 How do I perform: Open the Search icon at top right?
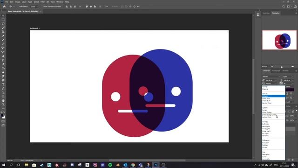[x=284, y=7]
